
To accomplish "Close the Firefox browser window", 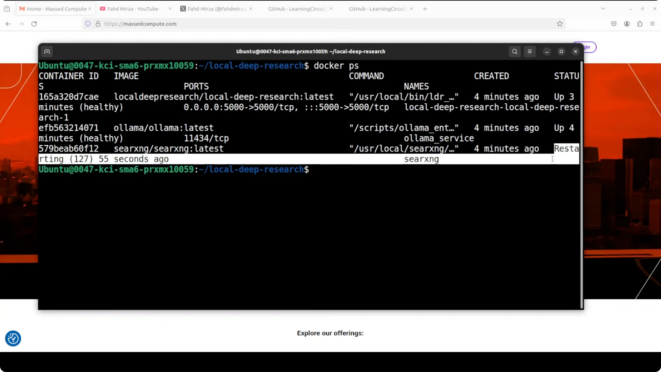I will (655, 9).
